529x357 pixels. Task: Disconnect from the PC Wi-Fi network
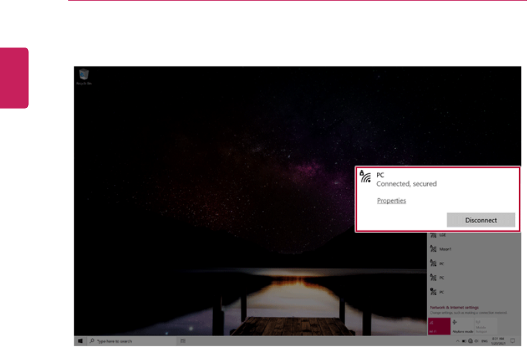tap(480, 220)
